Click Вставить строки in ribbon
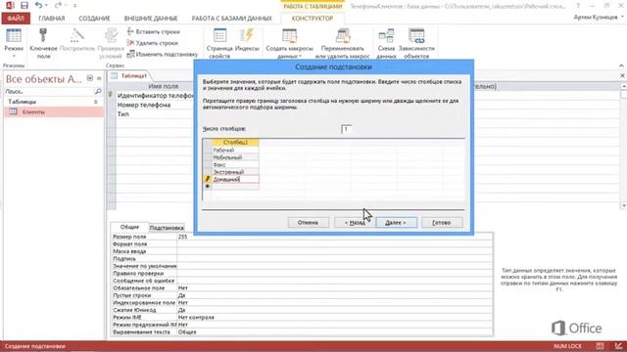Screen dimensions: 627x352 [154, 31]
